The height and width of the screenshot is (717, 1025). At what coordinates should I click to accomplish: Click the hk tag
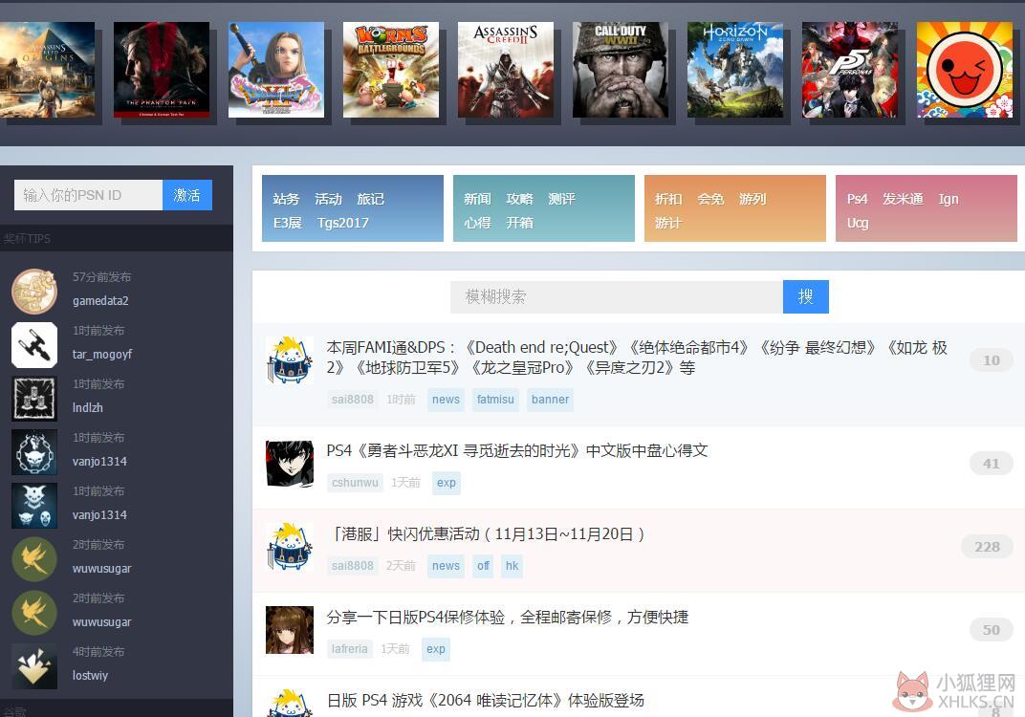point(512,566)
